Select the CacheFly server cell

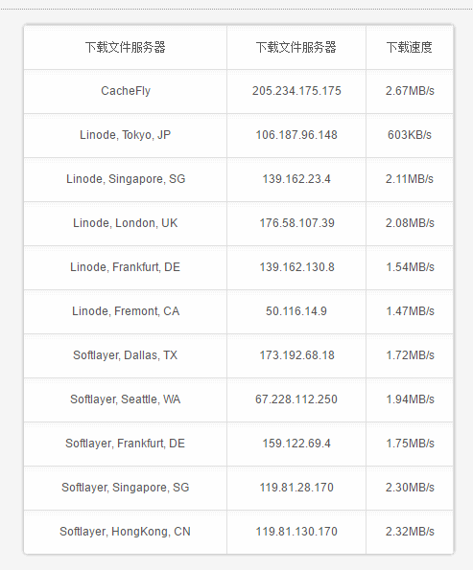pos(126,91)
